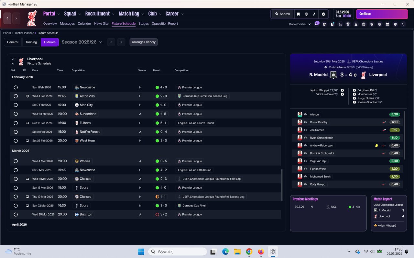Click the Search field in top toolbar
The height and width of the screenshot is (258, 414).
tap(282, 14)
